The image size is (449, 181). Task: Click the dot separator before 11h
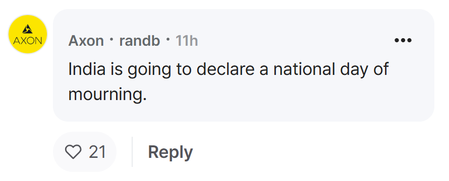click(167, 39)
